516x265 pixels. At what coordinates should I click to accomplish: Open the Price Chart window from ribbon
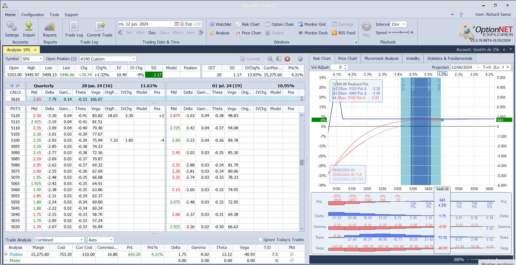pos(248,33)
